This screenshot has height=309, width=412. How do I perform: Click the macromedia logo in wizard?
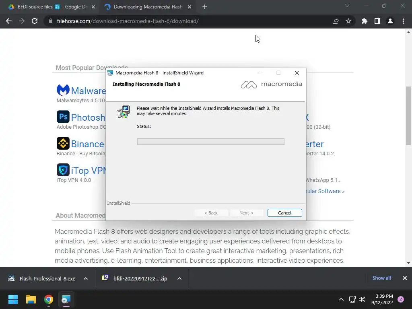coord(272,84)
